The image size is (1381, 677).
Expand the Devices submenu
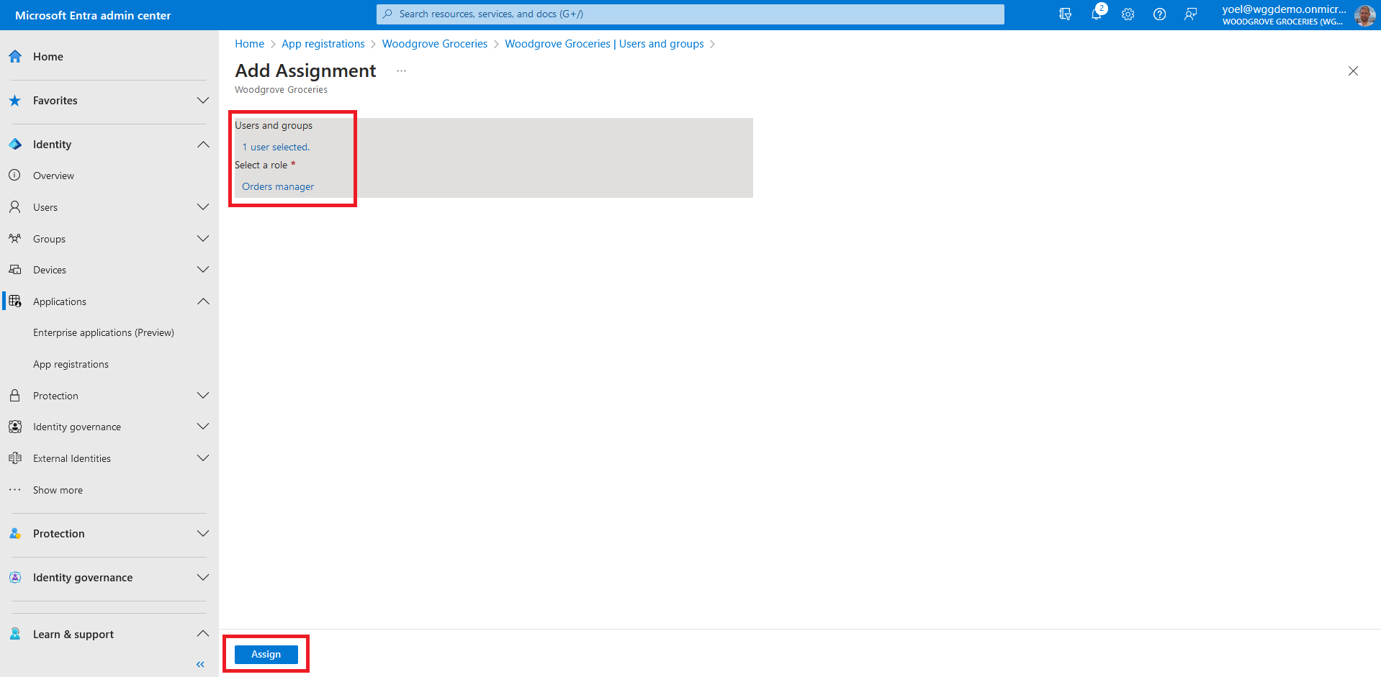203,270
